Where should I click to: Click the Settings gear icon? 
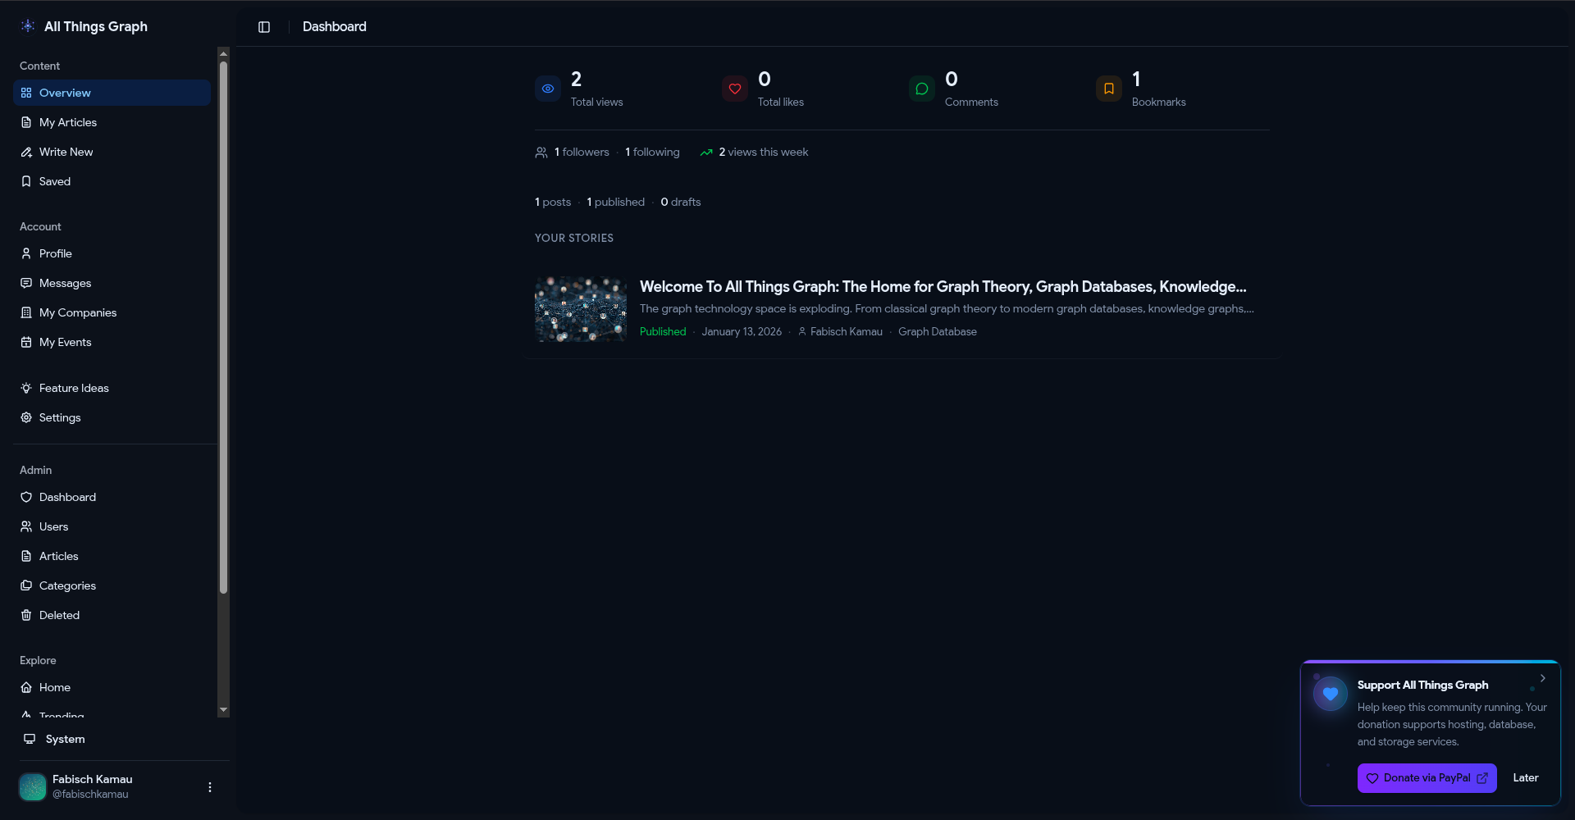(x=26, y=417)
